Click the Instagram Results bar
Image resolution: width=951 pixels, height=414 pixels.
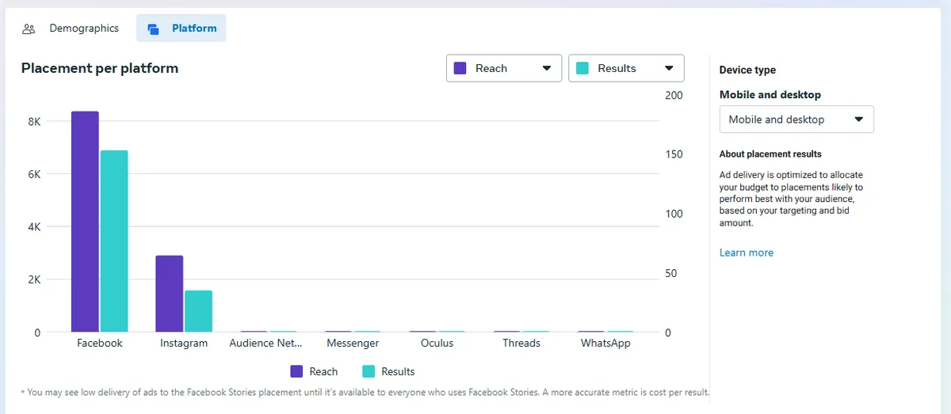click(198, 311)
